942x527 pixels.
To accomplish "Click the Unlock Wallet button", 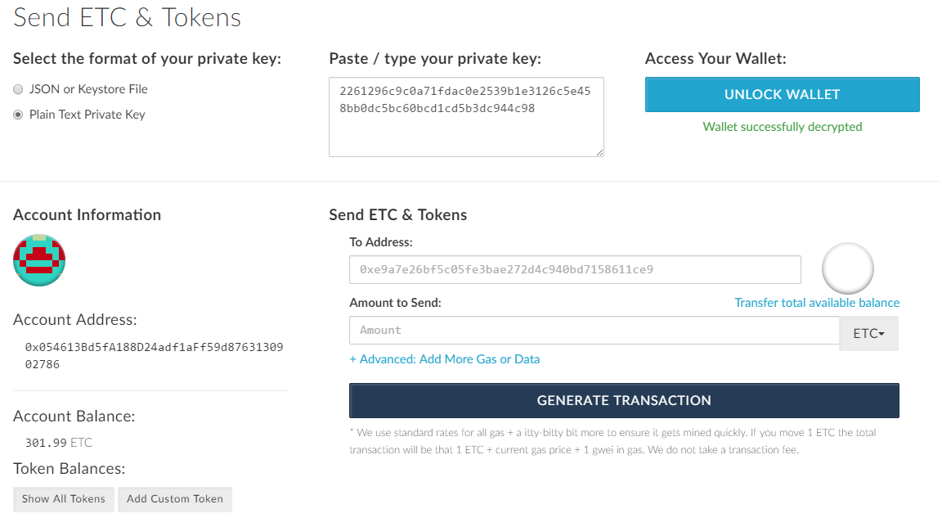I will 783,94.
